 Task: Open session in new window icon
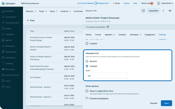[143, 11]
